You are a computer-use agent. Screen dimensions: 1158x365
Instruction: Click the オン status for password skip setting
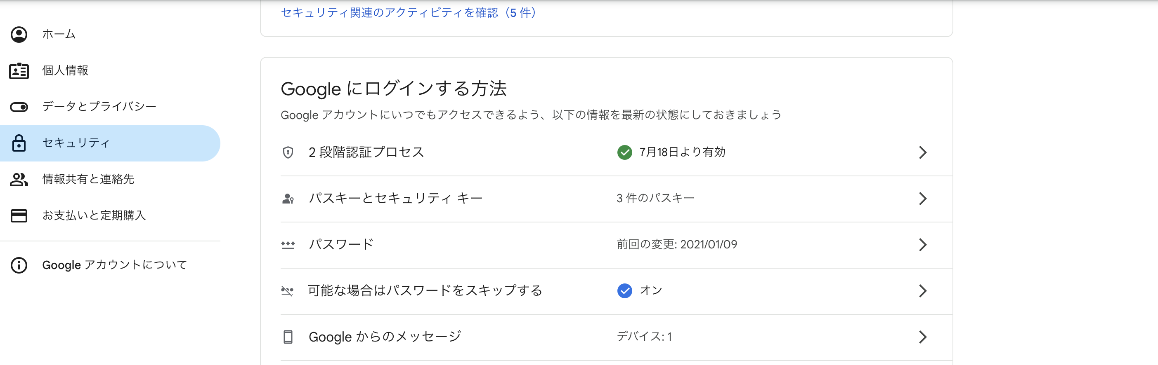pos(651,290)
